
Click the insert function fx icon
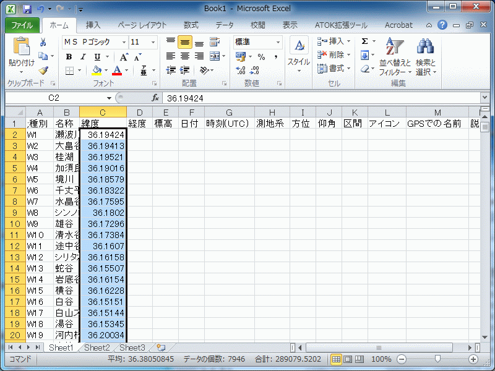point(156,98)
